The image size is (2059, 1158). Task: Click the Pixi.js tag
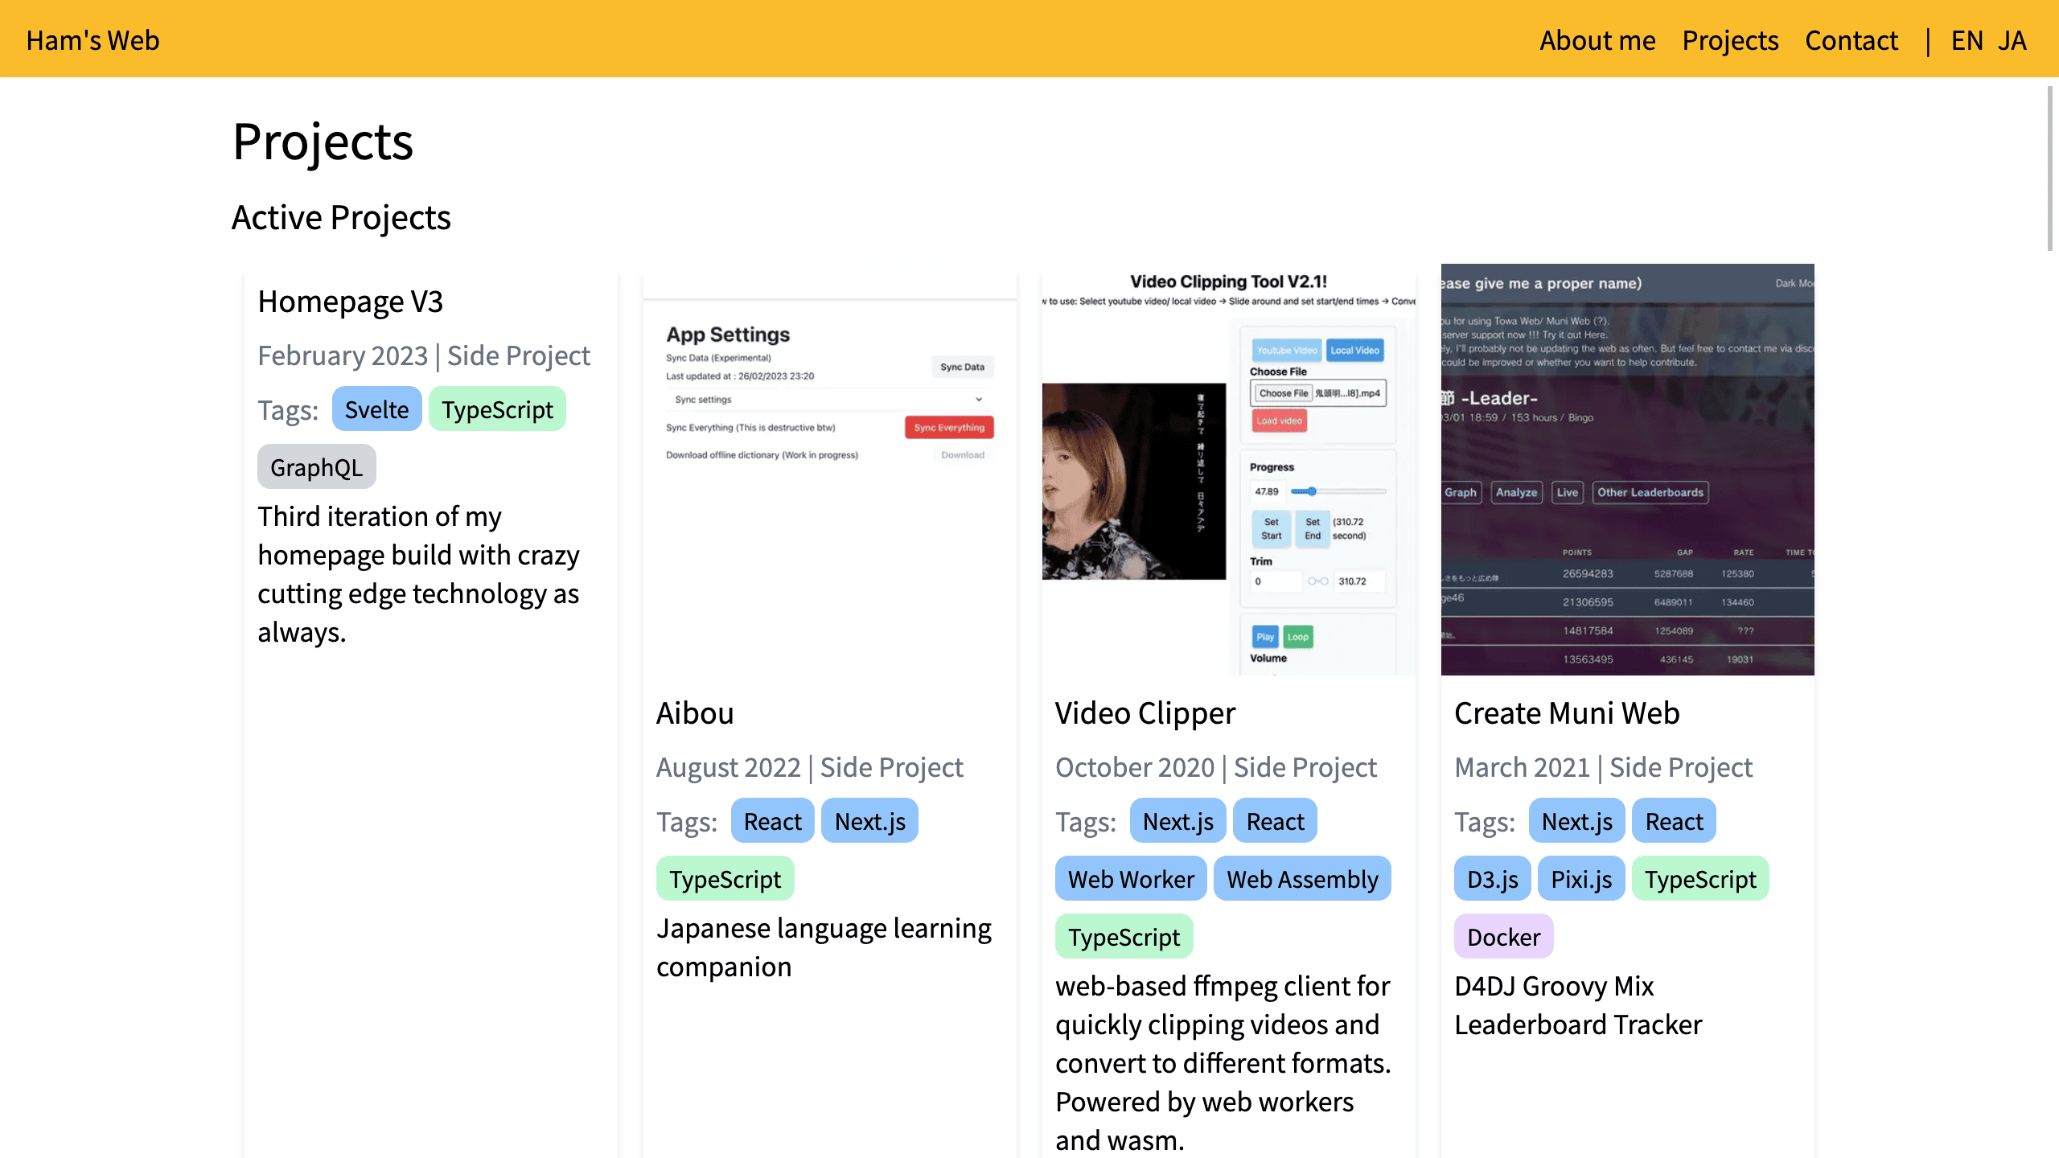(x=1581, y=879)
